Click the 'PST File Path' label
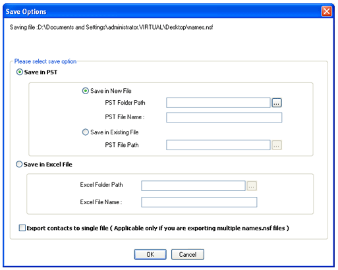The width and height of the screenshot is (338, 270). (x=122, y=145)
